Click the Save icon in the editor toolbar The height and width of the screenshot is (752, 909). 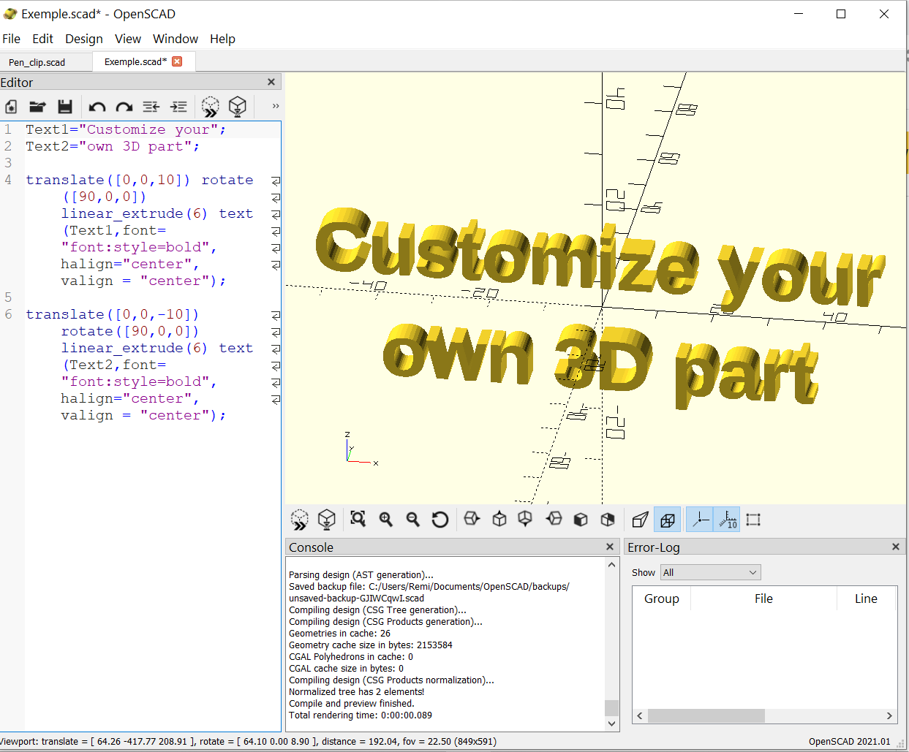coord(65,107)
